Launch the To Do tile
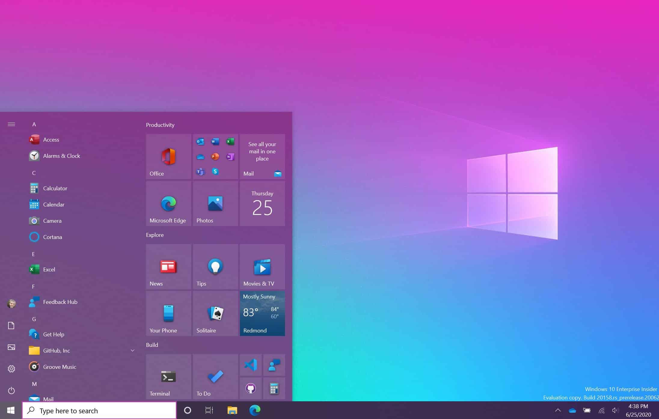 pos(216,377)
